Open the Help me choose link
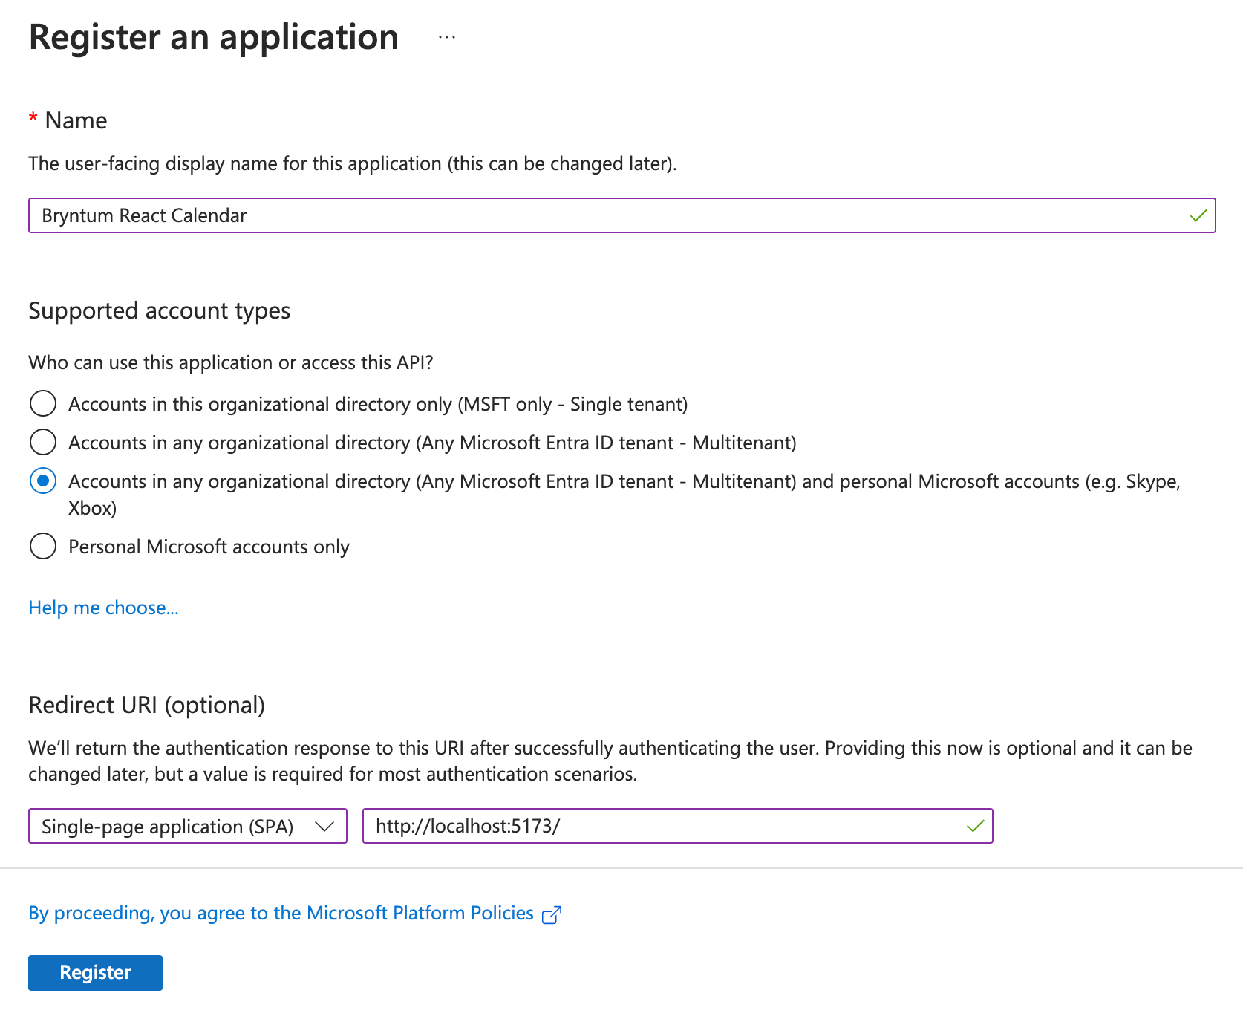 tap(103, 608)
